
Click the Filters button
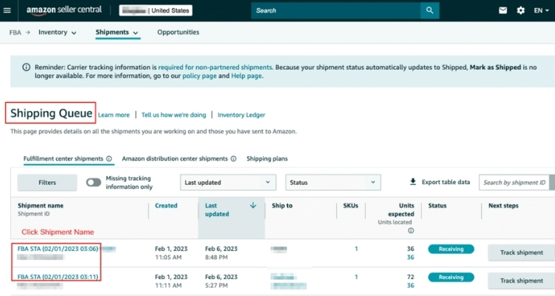coord(47,182)
